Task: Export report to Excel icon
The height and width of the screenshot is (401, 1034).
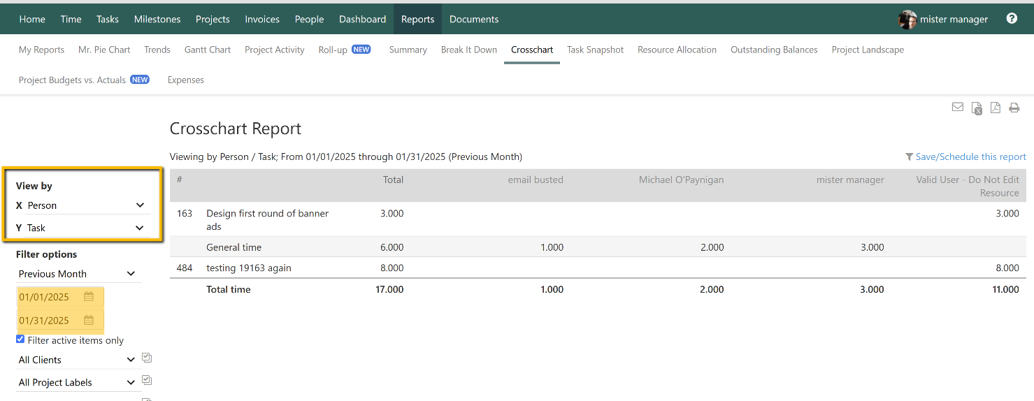Action: pyautogui.click(x=977, y=108)
